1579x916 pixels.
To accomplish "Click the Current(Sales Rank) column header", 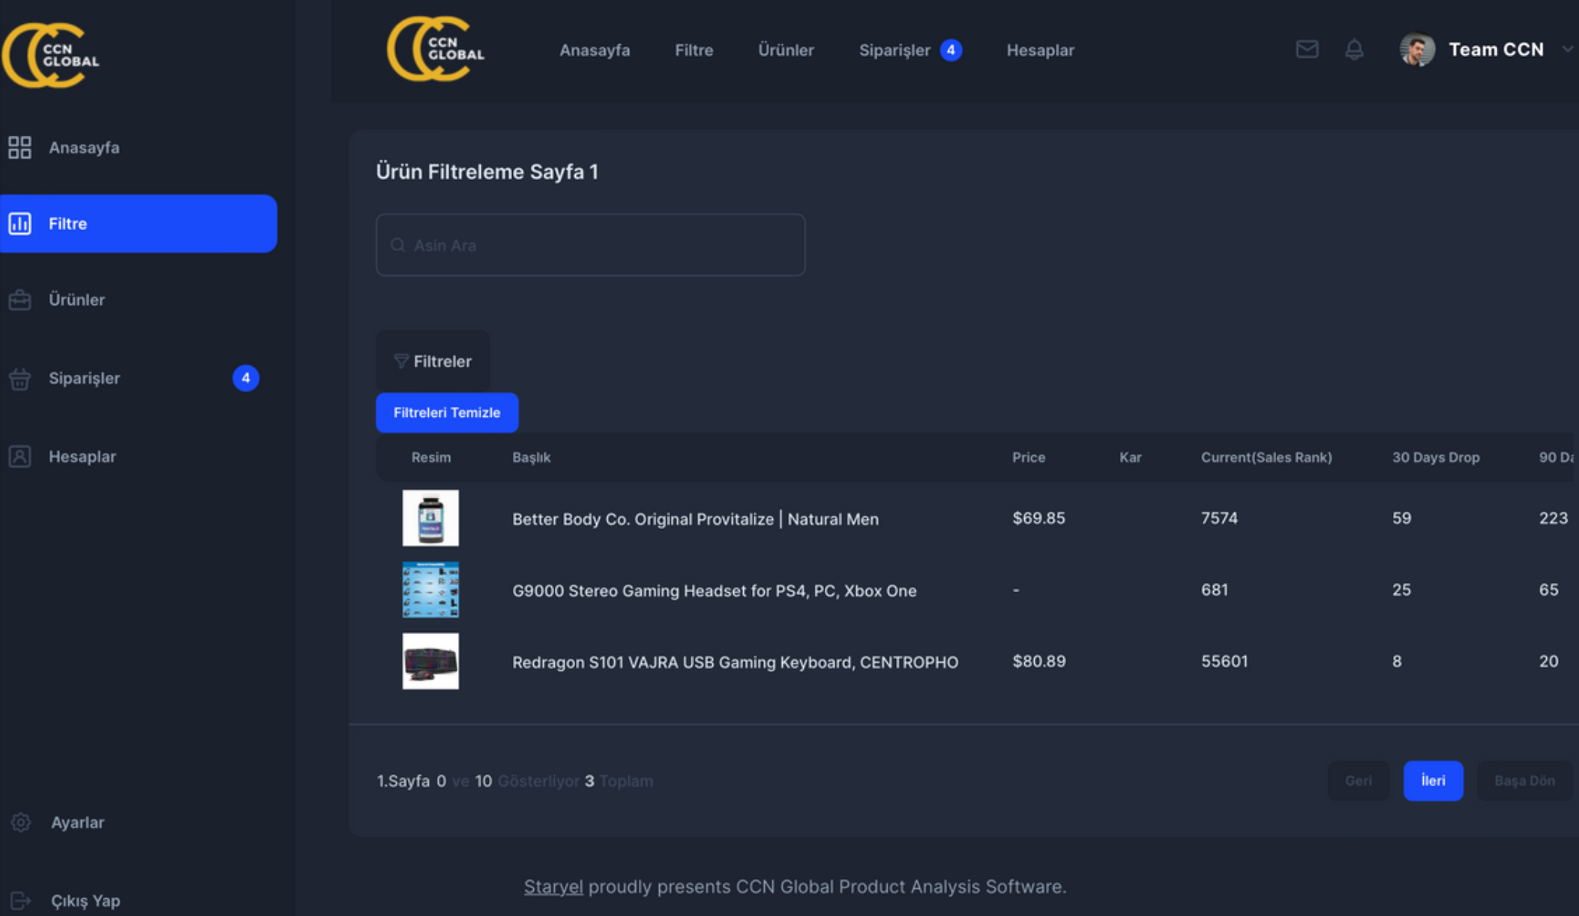I will pyautogui.click(x=1266, y=457).
